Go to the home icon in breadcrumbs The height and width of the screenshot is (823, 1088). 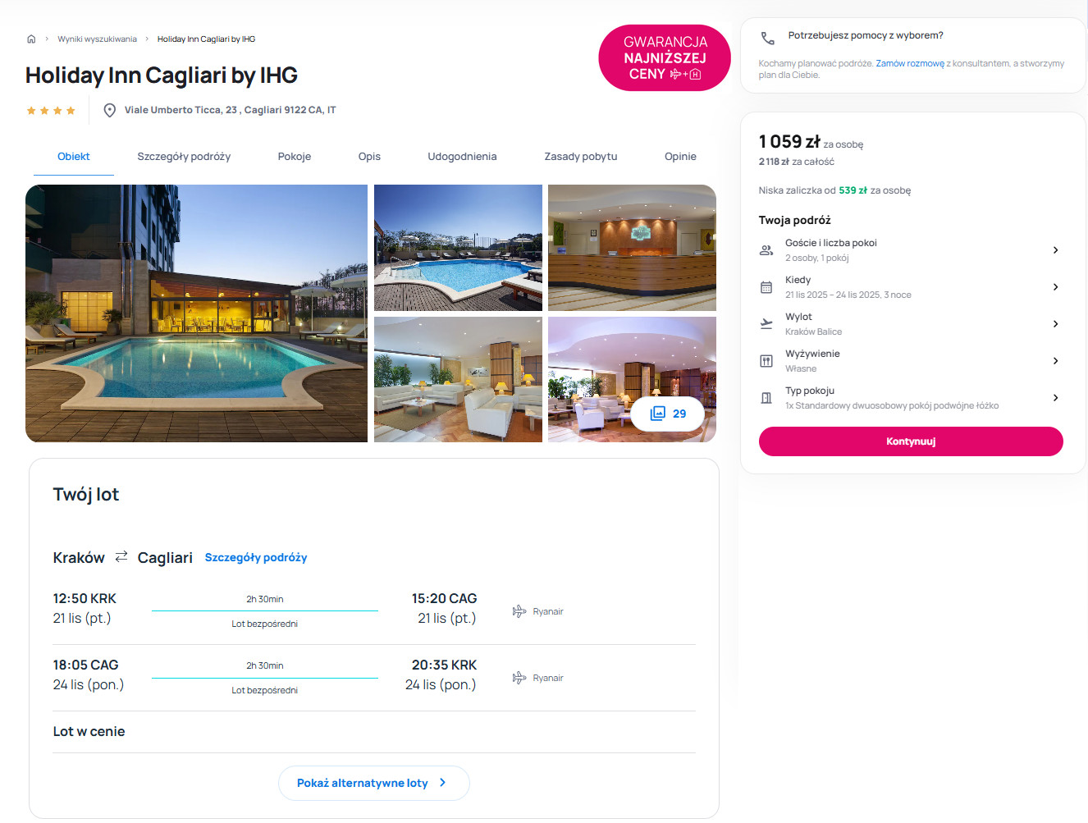(x=31, y=39)
